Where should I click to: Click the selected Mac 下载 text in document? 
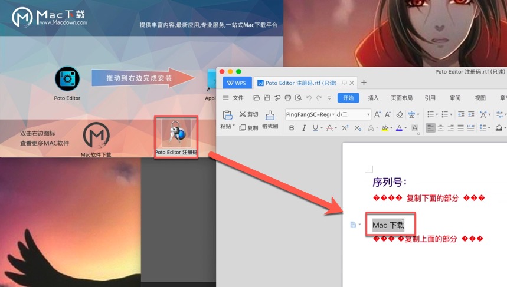(388, 225)
